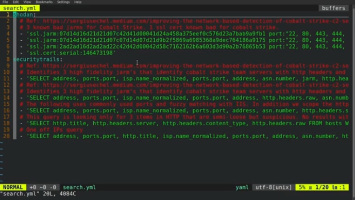The image size is (355, 200).
Task: Click the 'shodan:' key on line 1
Action: click(24, 15)
